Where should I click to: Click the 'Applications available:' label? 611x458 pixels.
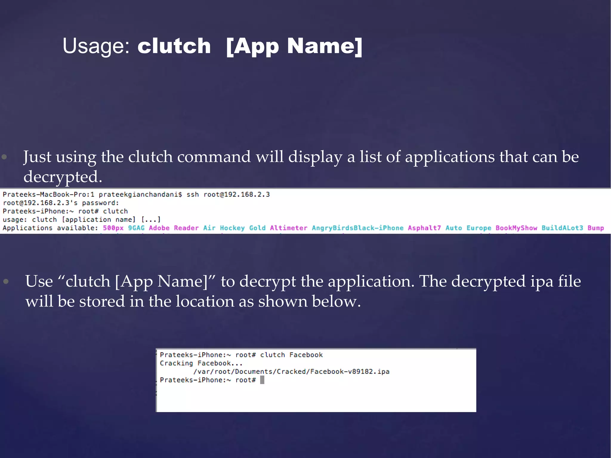point(50,228)
